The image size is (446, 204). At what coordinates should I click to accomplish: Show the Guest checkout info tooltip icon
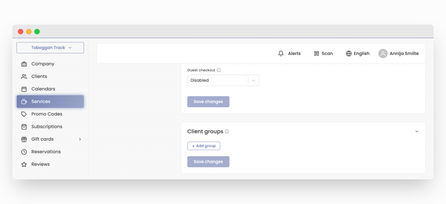[219, 70]
